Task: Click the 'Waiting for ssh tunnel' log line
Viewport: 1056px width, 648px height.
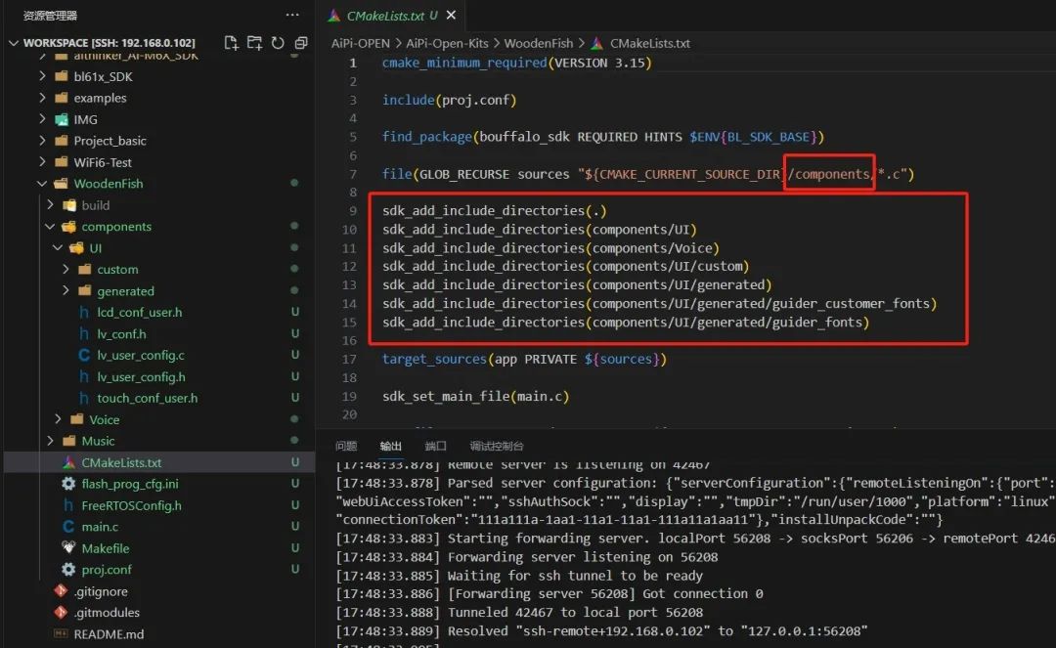Action: click(518, 576)
